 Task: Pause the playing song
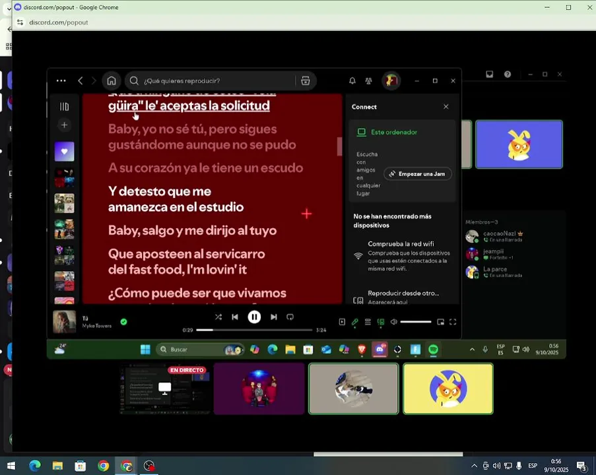pos(254,317)
